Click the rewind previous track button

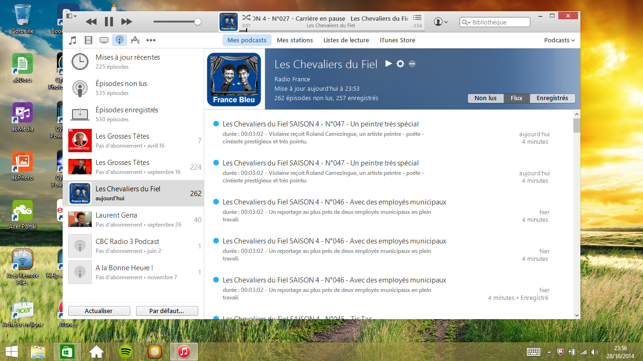[x=91, y=22]
